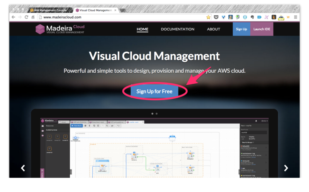Switch to the IAM Management Console tab
This screenshot has height=192, width=309.
[x=50, y=10]
